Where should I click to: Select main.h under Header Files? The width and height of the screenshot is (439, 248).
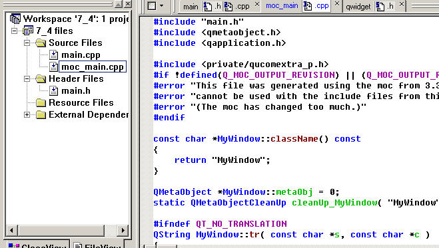point(76,91)
